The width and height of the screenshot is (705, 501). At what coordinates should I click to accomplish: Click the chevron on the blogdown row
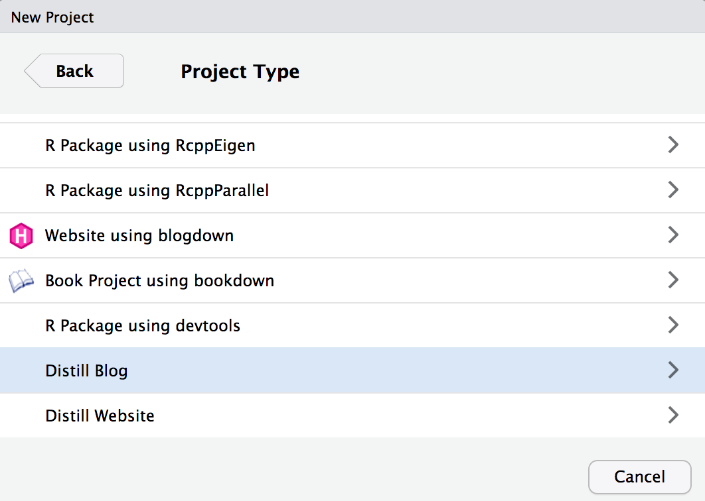coord(673,235)
